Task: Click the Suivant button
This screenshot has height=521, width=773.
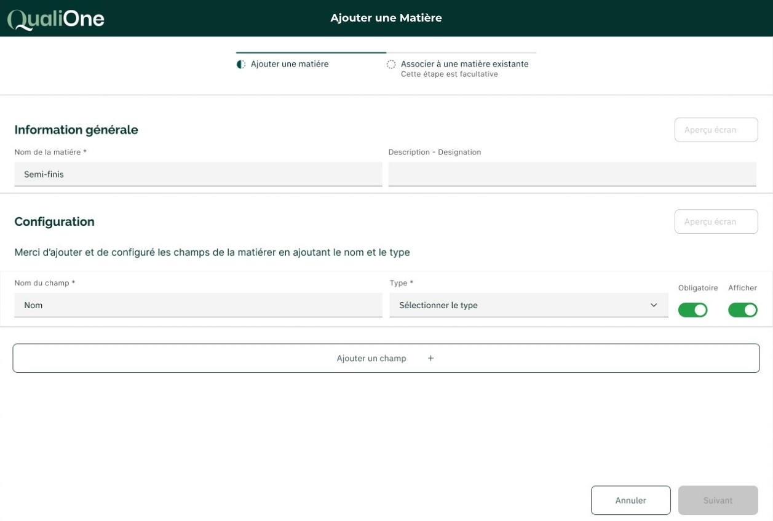Action: pos(718,500)
